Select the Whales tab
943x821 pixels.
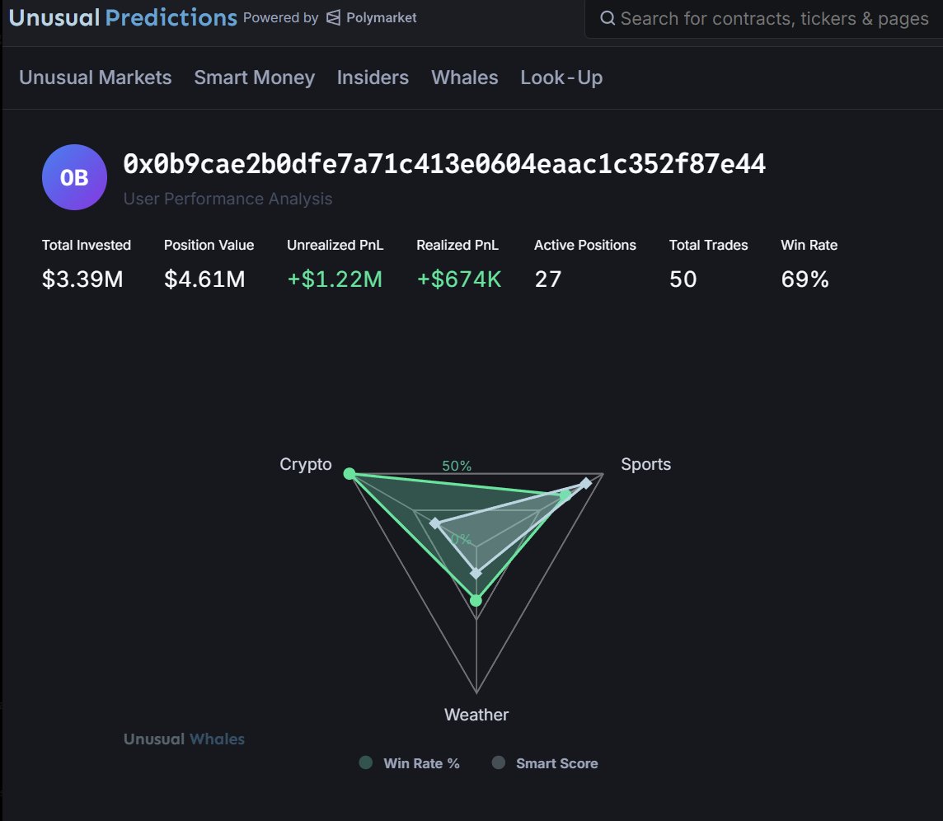(x=464, y=77)
